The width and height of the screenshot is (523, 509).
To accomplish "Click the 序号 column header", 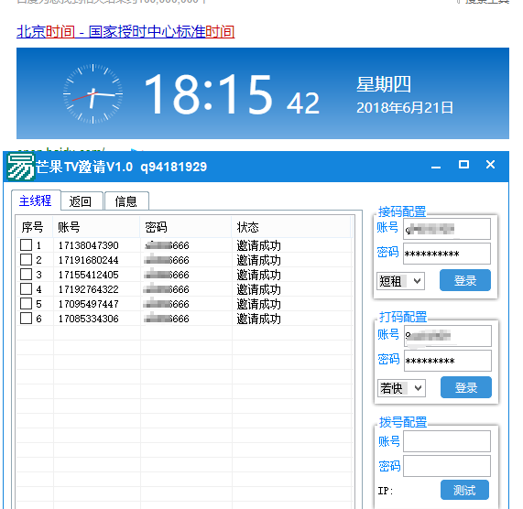I will [35, 227].
